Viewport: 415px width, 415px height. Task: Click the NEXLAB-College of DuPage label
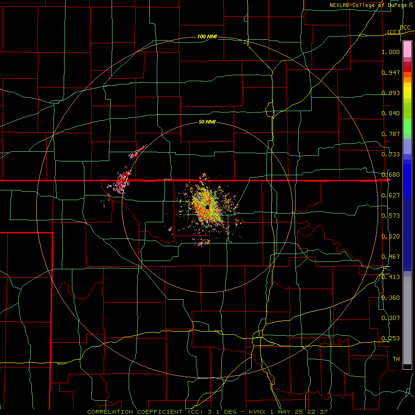pyautogui.click(x=368, y=5)
